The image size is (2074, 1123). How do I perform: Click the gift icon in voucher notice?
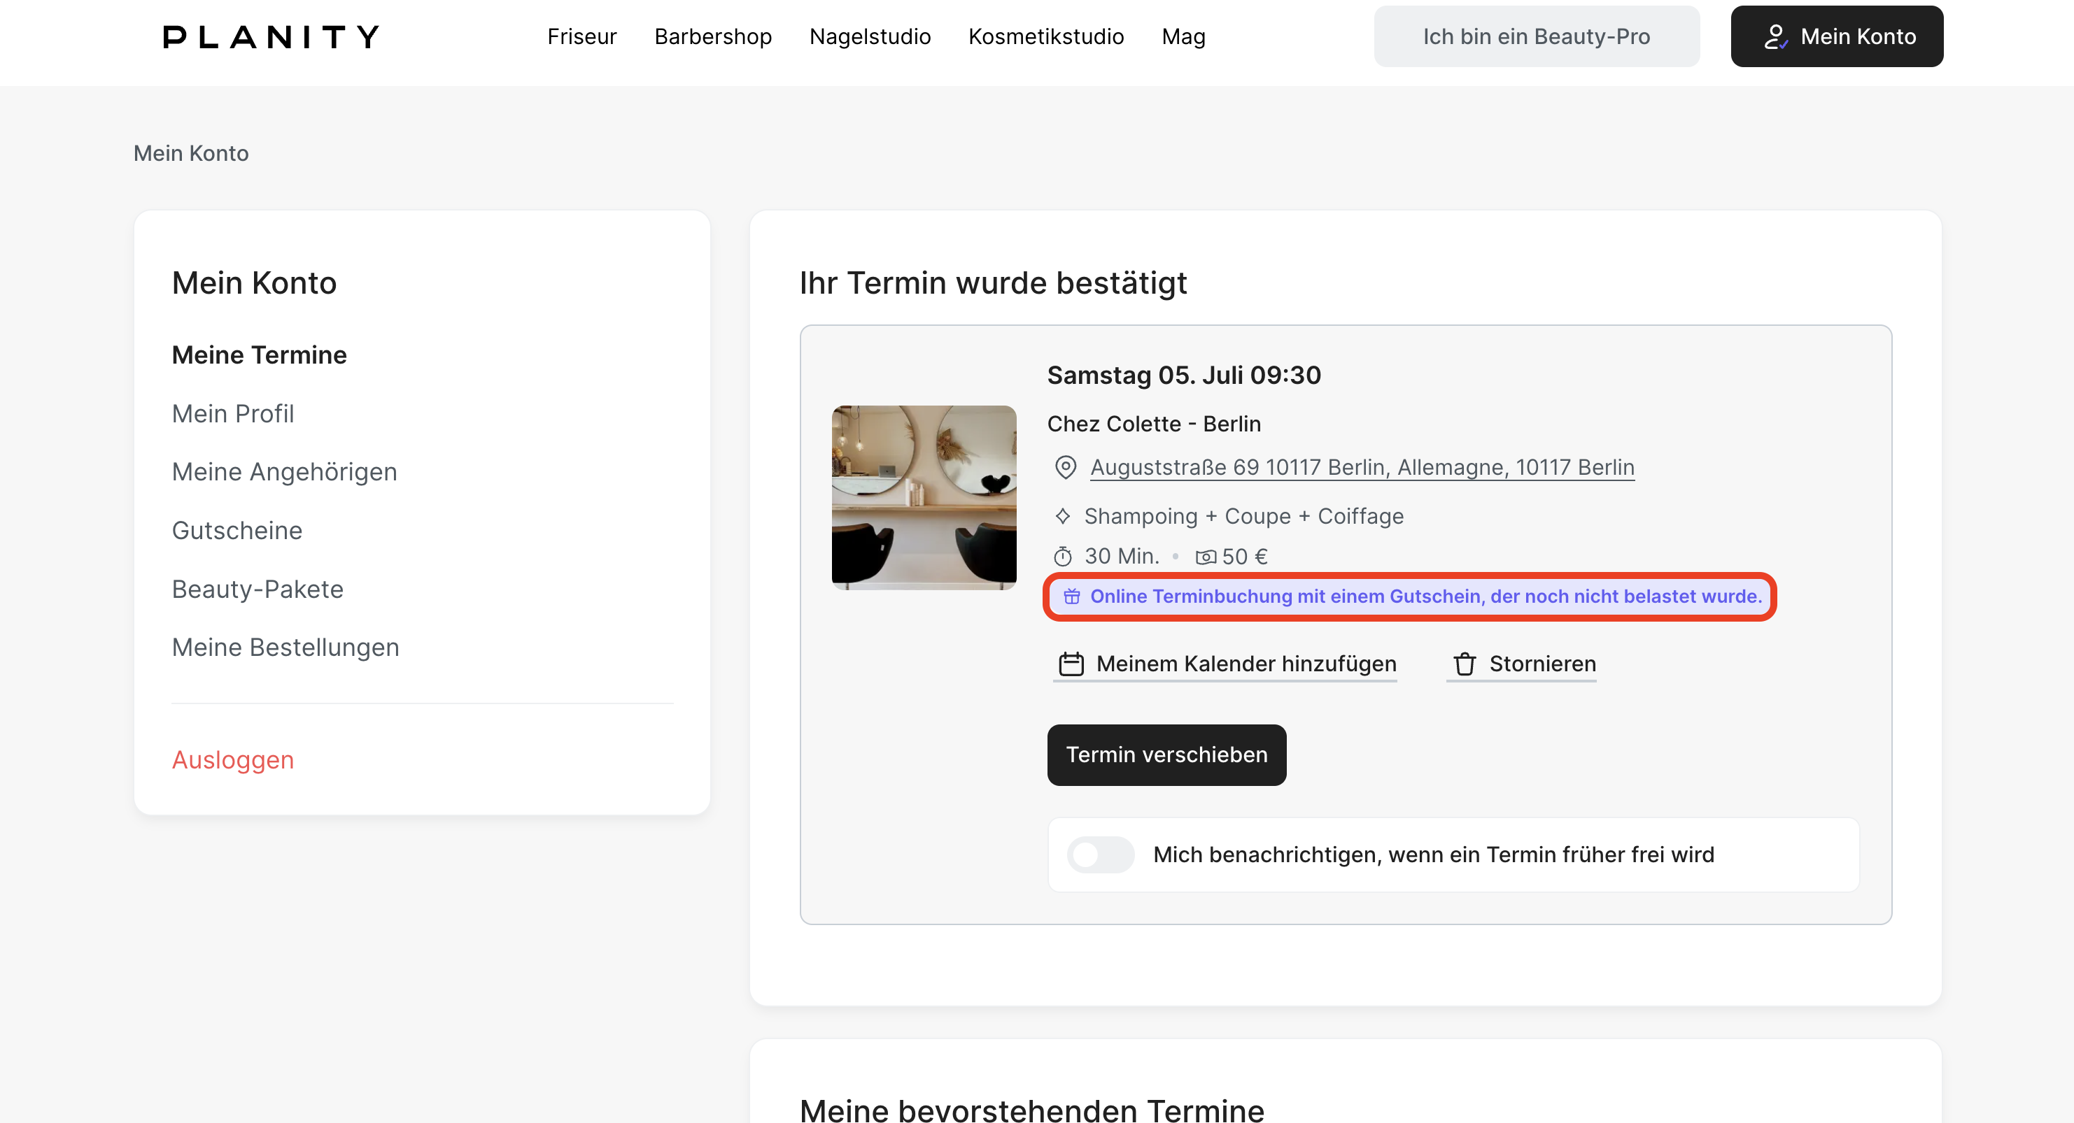coord(1071,596)
